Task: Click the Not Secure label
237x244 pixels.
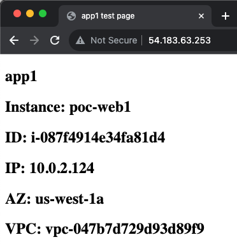Action: point(114,40)
